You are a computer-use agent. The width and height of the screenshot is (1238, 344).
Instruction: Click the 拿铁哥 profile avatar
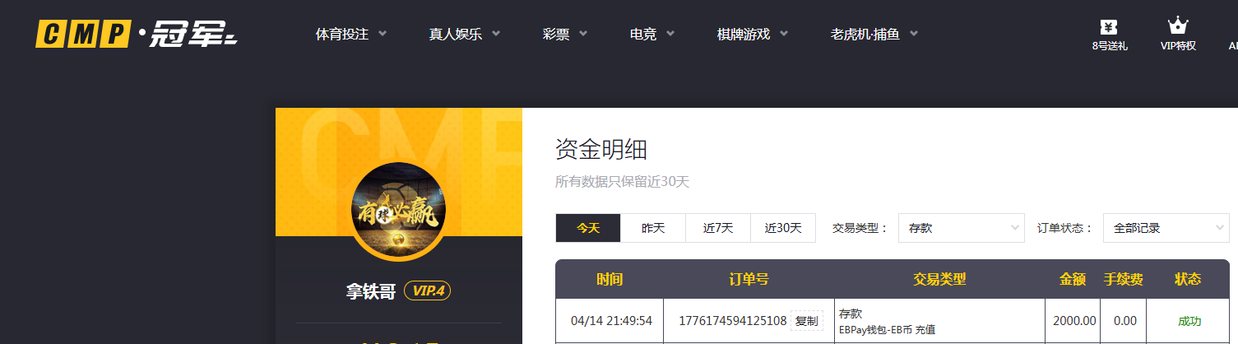pos(399,210)
